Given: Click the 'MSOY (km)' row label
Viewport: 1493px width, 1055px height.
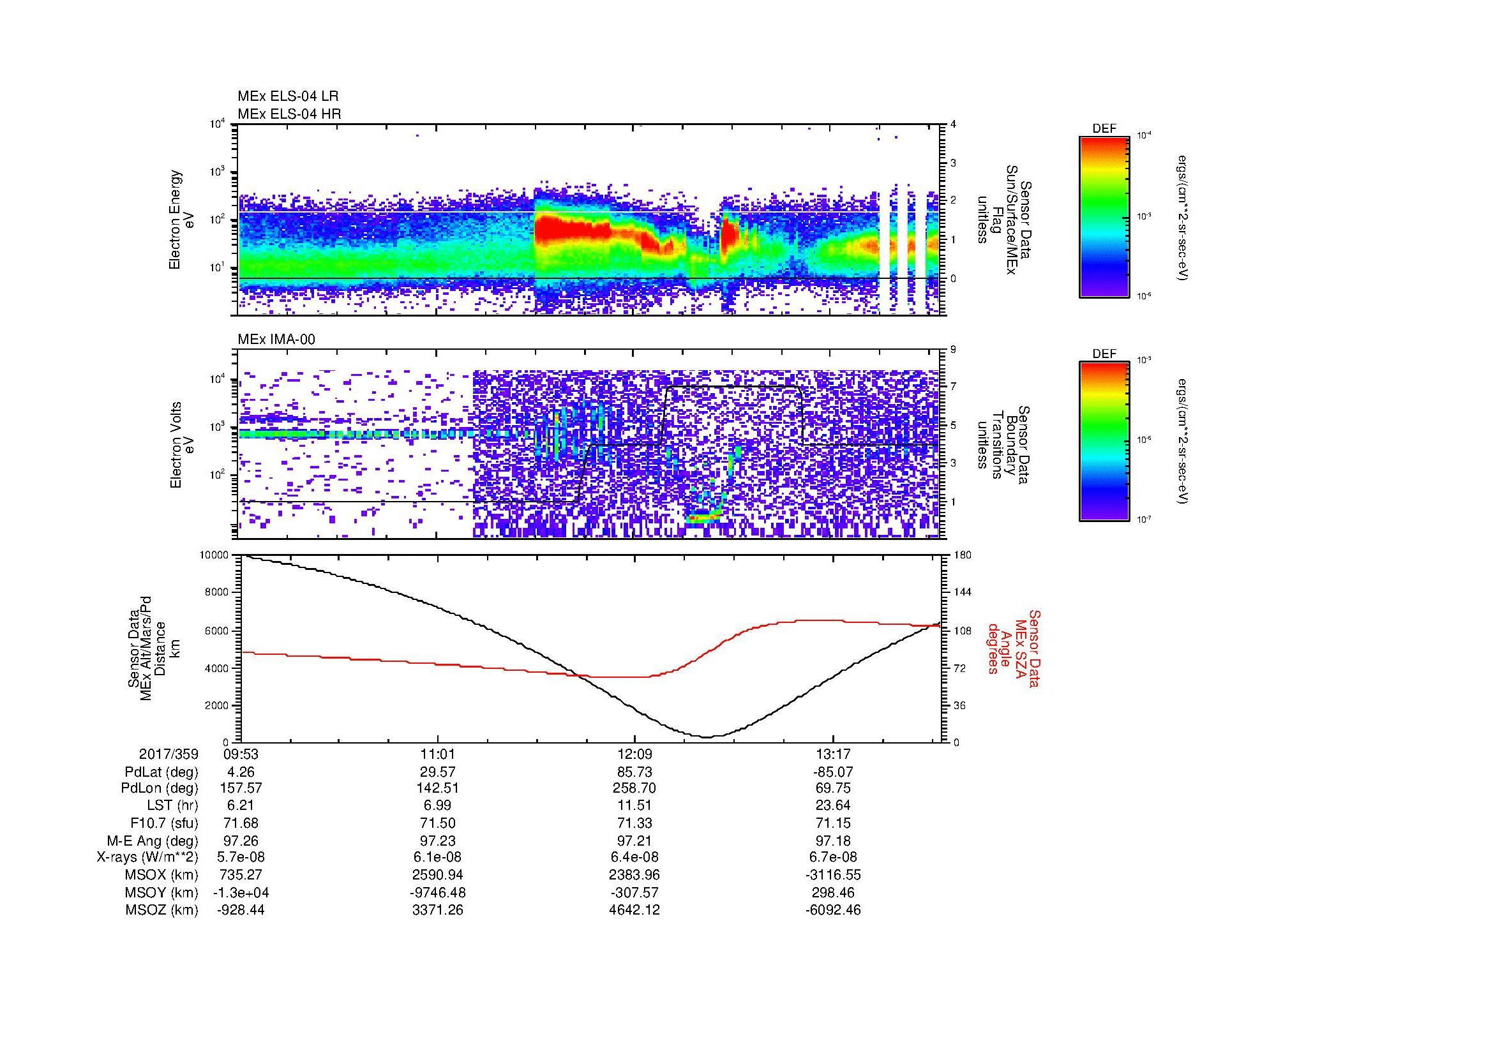Looking at the screenshot, I should 161,892.
